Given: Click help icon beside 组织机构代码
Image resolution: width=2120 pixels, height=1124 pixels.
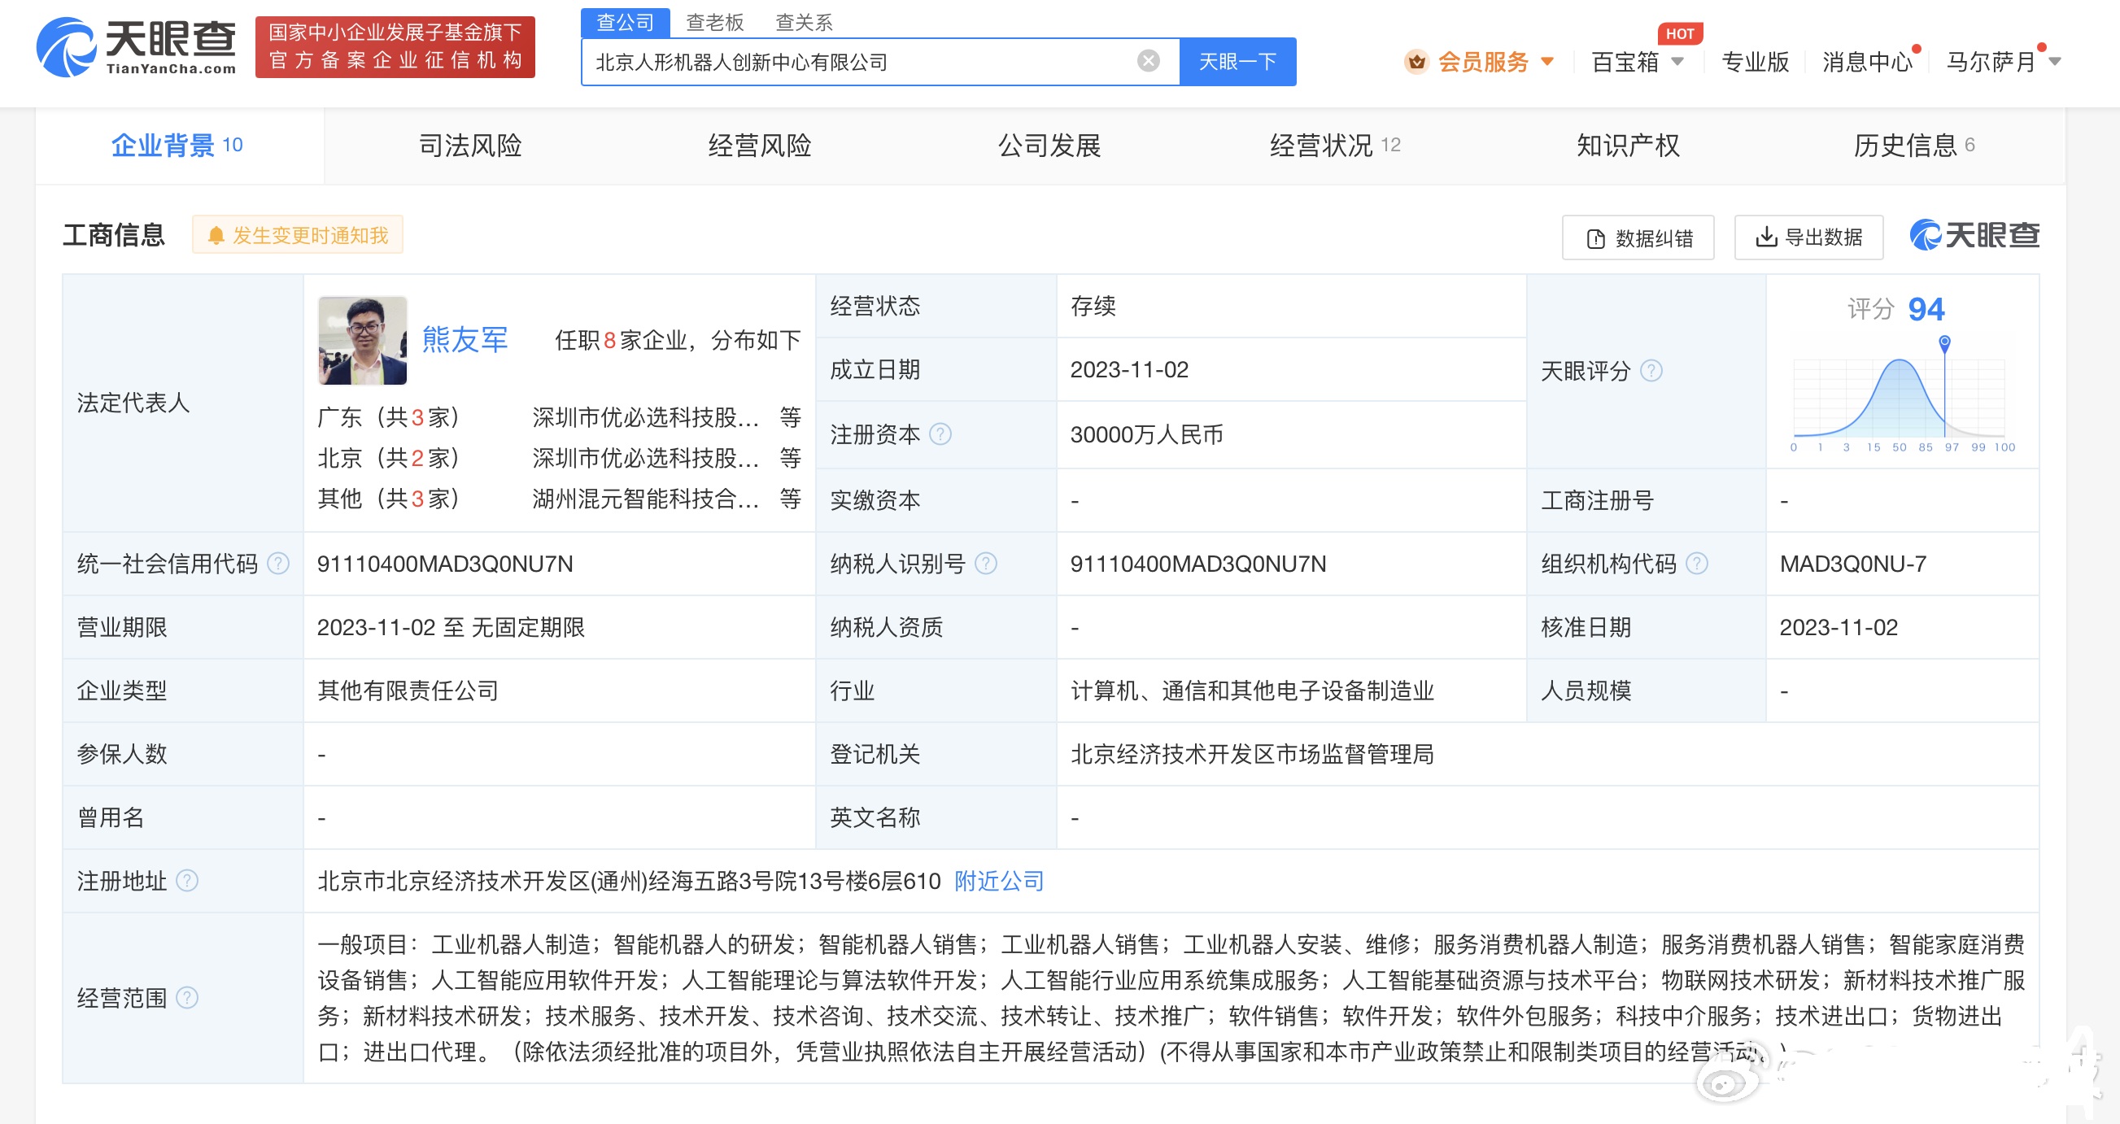Looking at the screenshot, I should tap(1697, 563).
